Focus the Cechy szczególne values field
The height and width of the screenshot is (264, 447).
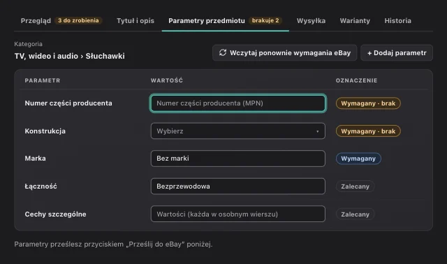pyautogui.click(x=237, y=214)
